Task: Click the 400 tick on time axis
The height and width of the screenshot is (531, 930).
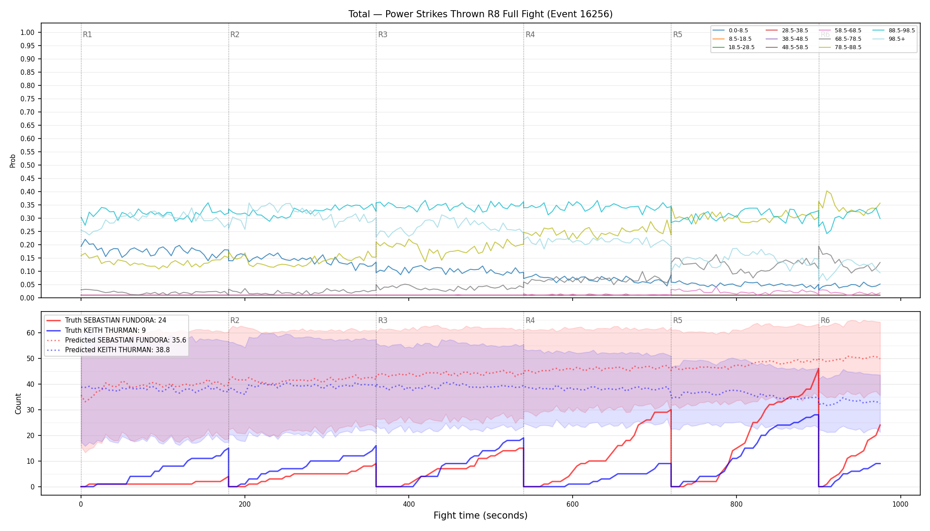Action: coord(408,504)
